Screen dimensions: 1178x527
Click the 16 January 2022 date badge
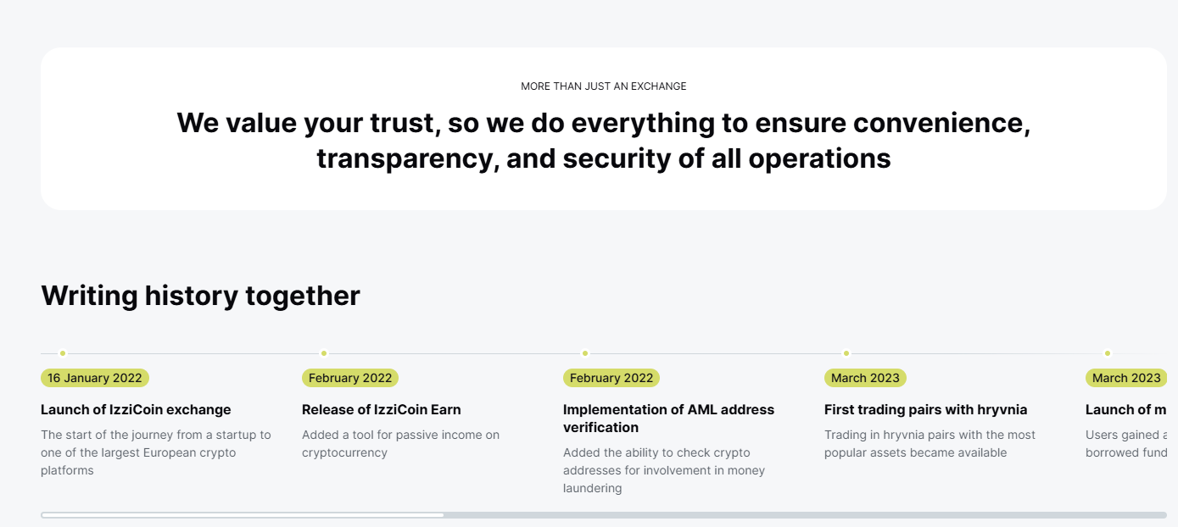(x=94, y=378)
